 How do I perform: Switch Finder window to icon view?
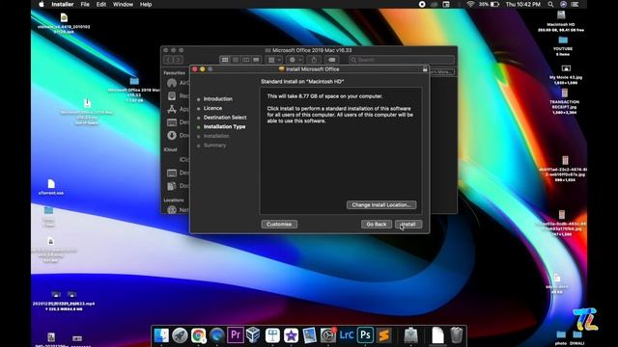click(225, 60)
